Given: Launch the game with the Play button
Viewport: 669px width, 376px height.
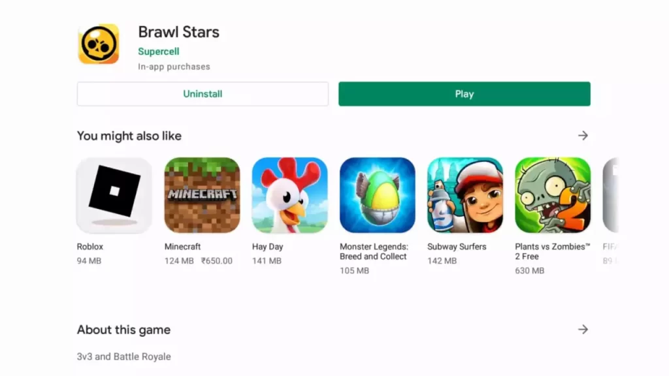Looking at the screenshot, I should (465, 94).
